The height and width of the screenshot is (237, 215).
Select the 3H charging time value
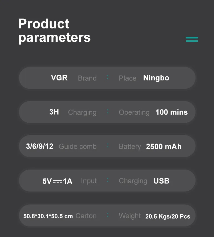pos(54,112)
